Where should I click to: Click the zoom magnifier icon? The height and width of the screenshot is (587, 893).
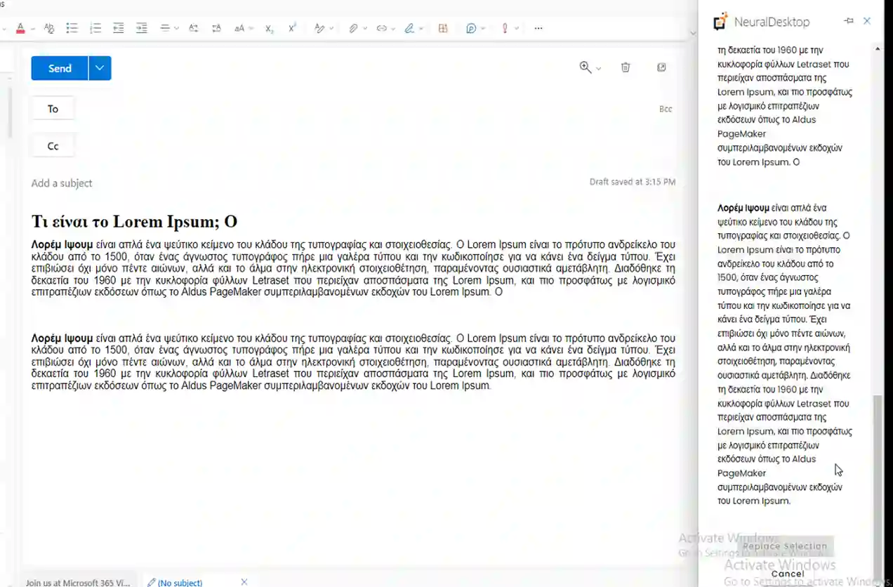tap(585, 67)
